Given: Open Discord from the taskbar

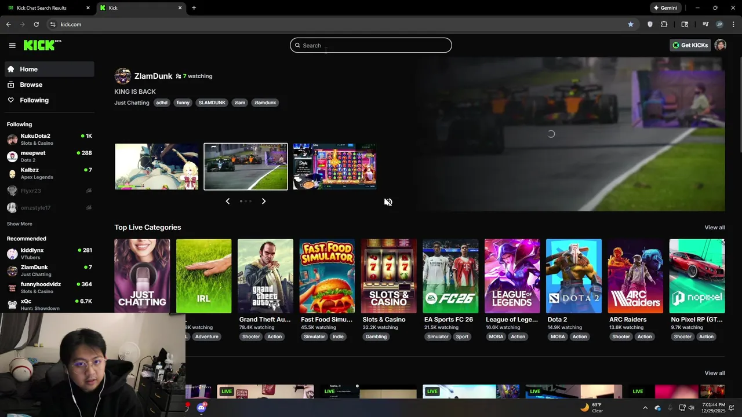Looking at the screenshot, I should pyautogui.click(x=202, y=407).
